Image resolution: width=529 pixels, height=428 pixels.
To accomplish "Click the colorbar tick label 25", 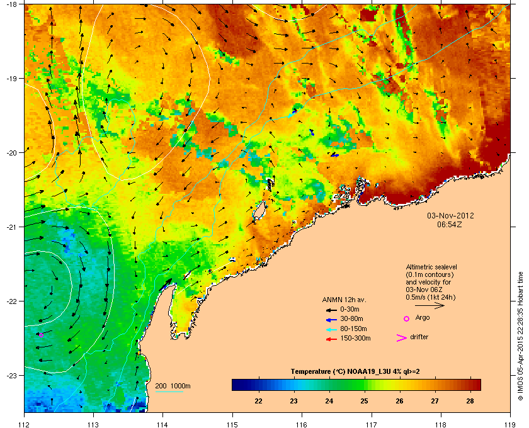I will 364,401.
